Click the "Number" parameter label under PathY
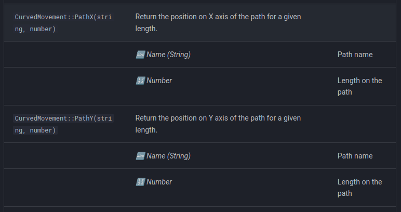 pos(159,182)
